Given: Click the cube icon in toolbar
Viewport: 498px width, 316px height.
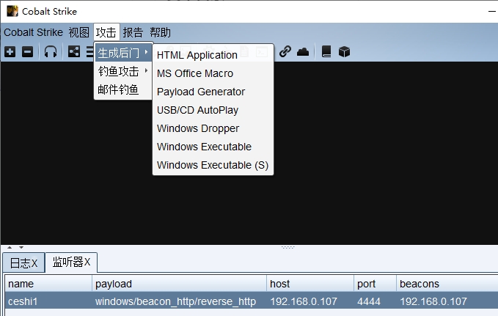Looking at the screenshot, I should tap(344, 51).
